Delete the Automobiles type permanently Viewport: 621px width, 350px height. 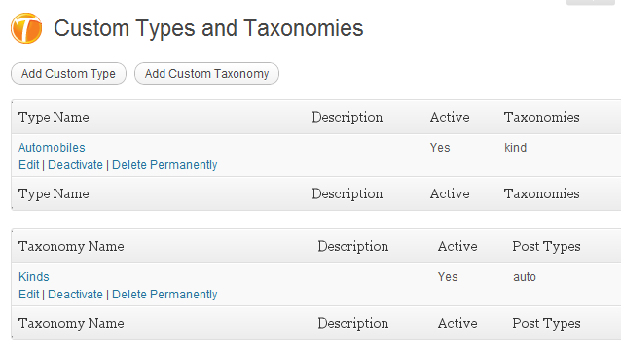click(164, 165)
